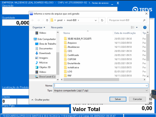Click the Documentos page icon
The image size is (156, 117).
pyautogui.click(x=37, y=48)
